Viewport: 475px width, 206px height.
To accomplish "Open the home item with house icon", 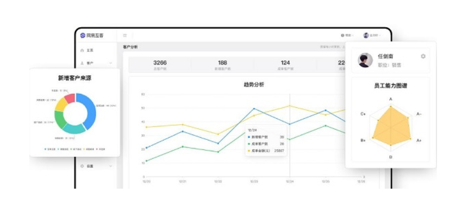I will [87, 50].
